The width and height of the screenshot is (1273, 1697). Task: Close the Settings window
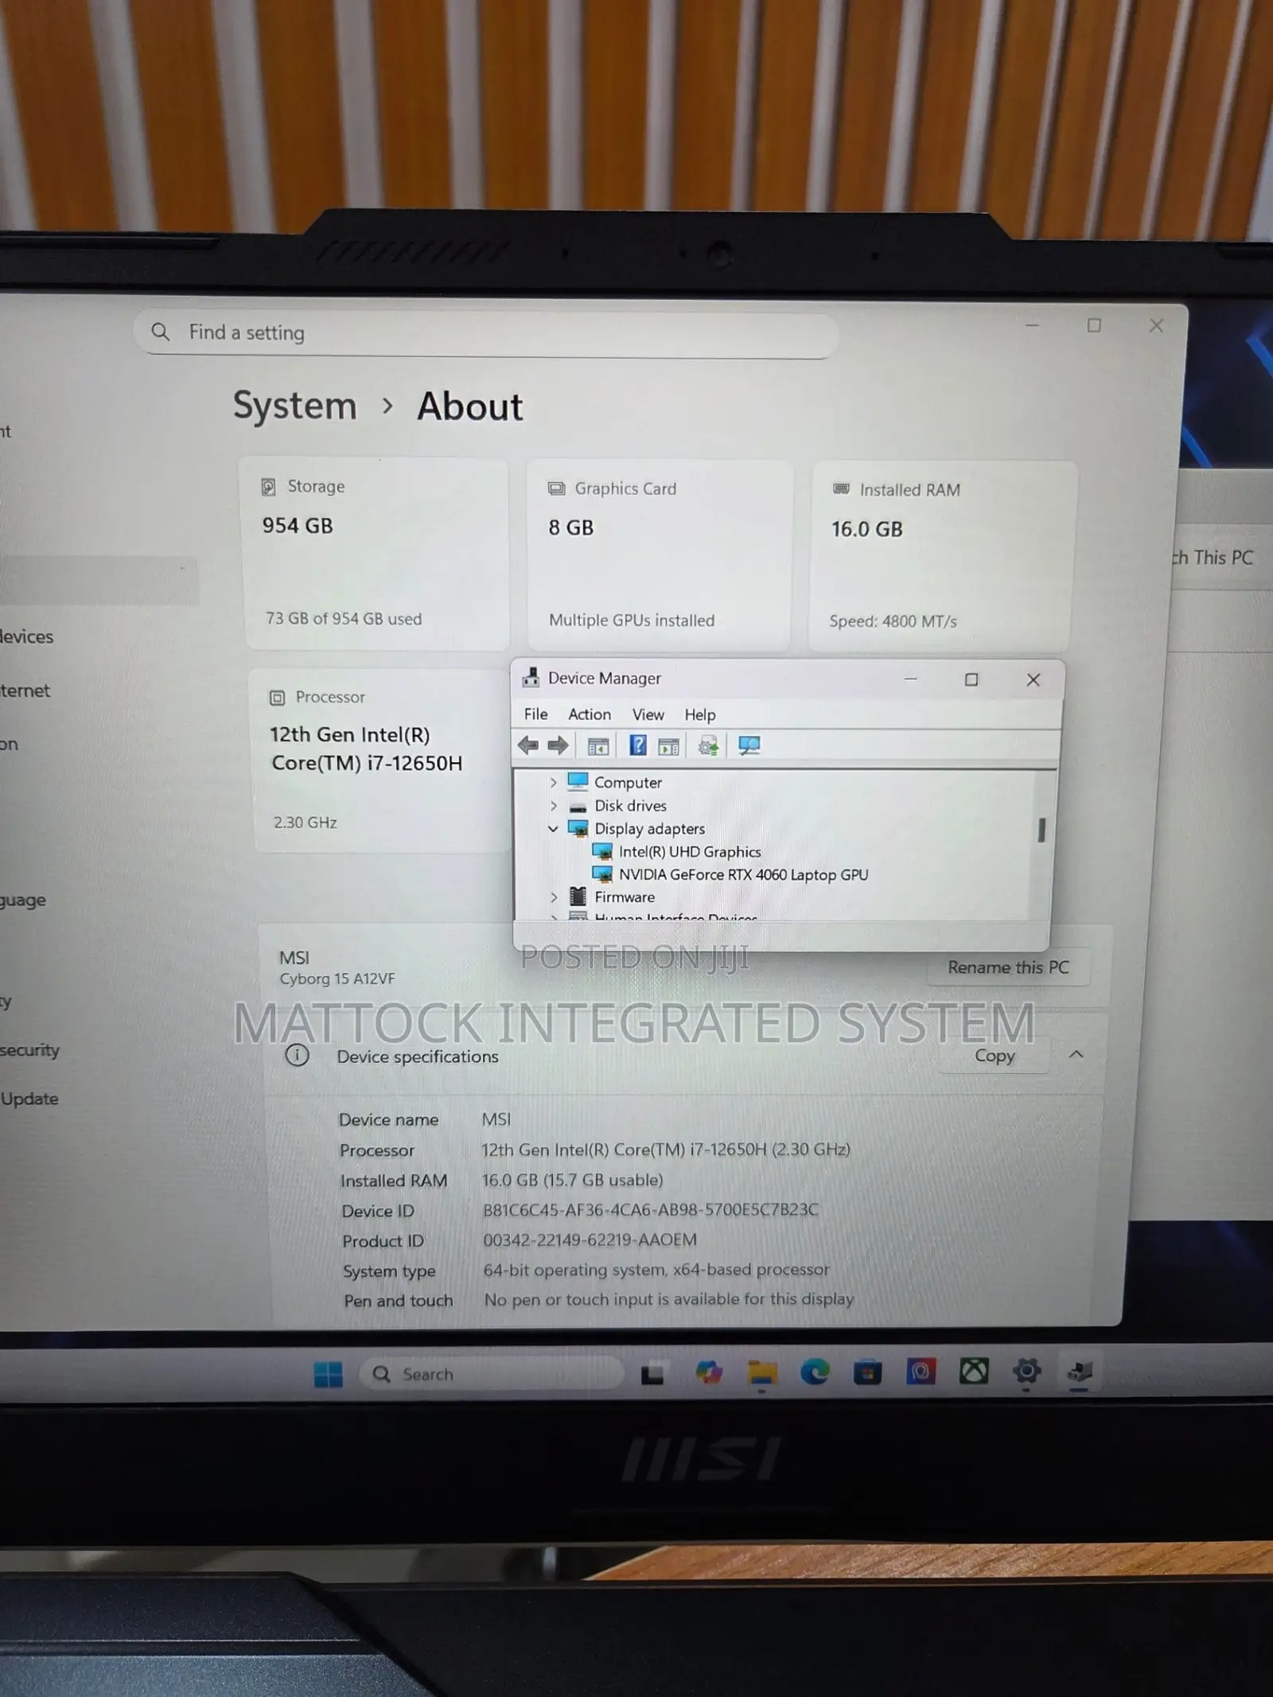(1156, 325)
